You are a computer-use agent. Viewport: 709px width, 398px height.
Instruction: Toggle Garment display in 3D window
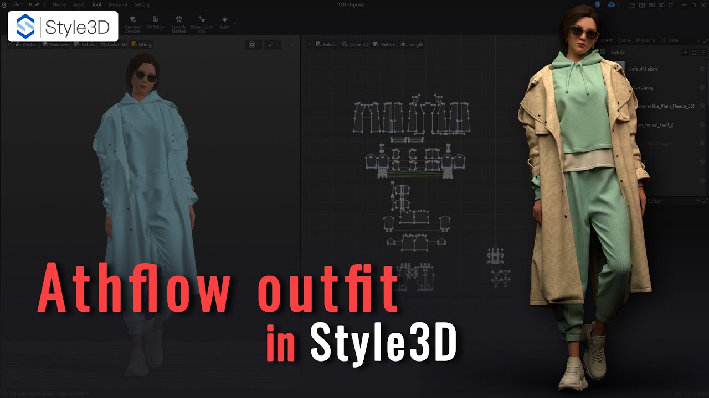55,44
